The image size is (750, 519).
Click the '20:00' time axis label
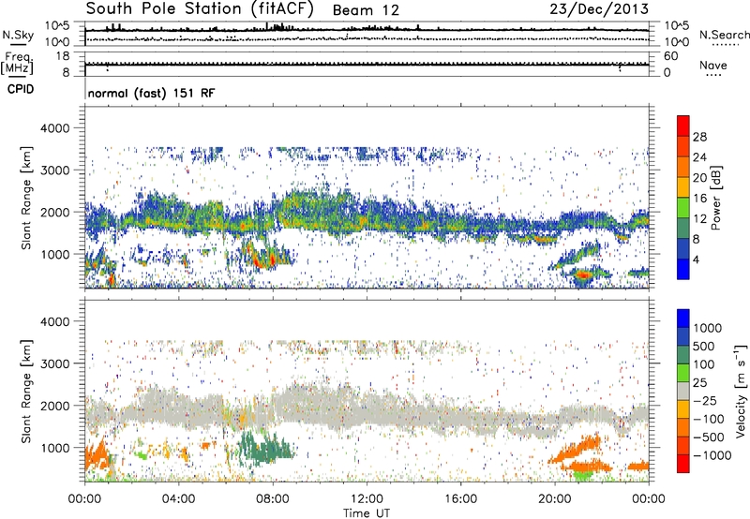[555, 499]
